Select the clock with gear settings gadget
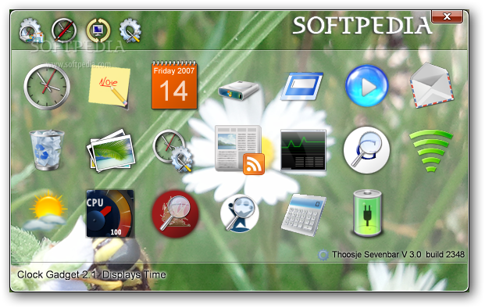The height and width of the screenshot is (308, 485). [173, 150]
